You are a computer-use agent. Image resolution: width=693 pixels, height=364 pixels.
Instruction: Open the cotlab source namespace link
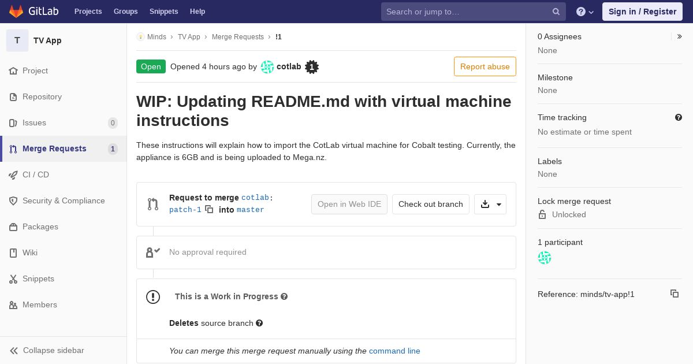point(255,198)
